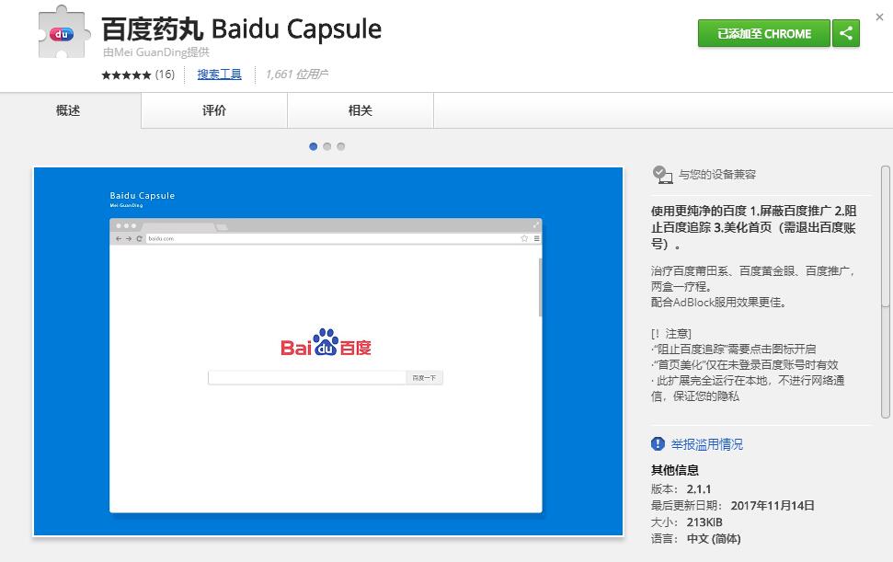Switch to the 概述 tab

(x=68, y=110)
